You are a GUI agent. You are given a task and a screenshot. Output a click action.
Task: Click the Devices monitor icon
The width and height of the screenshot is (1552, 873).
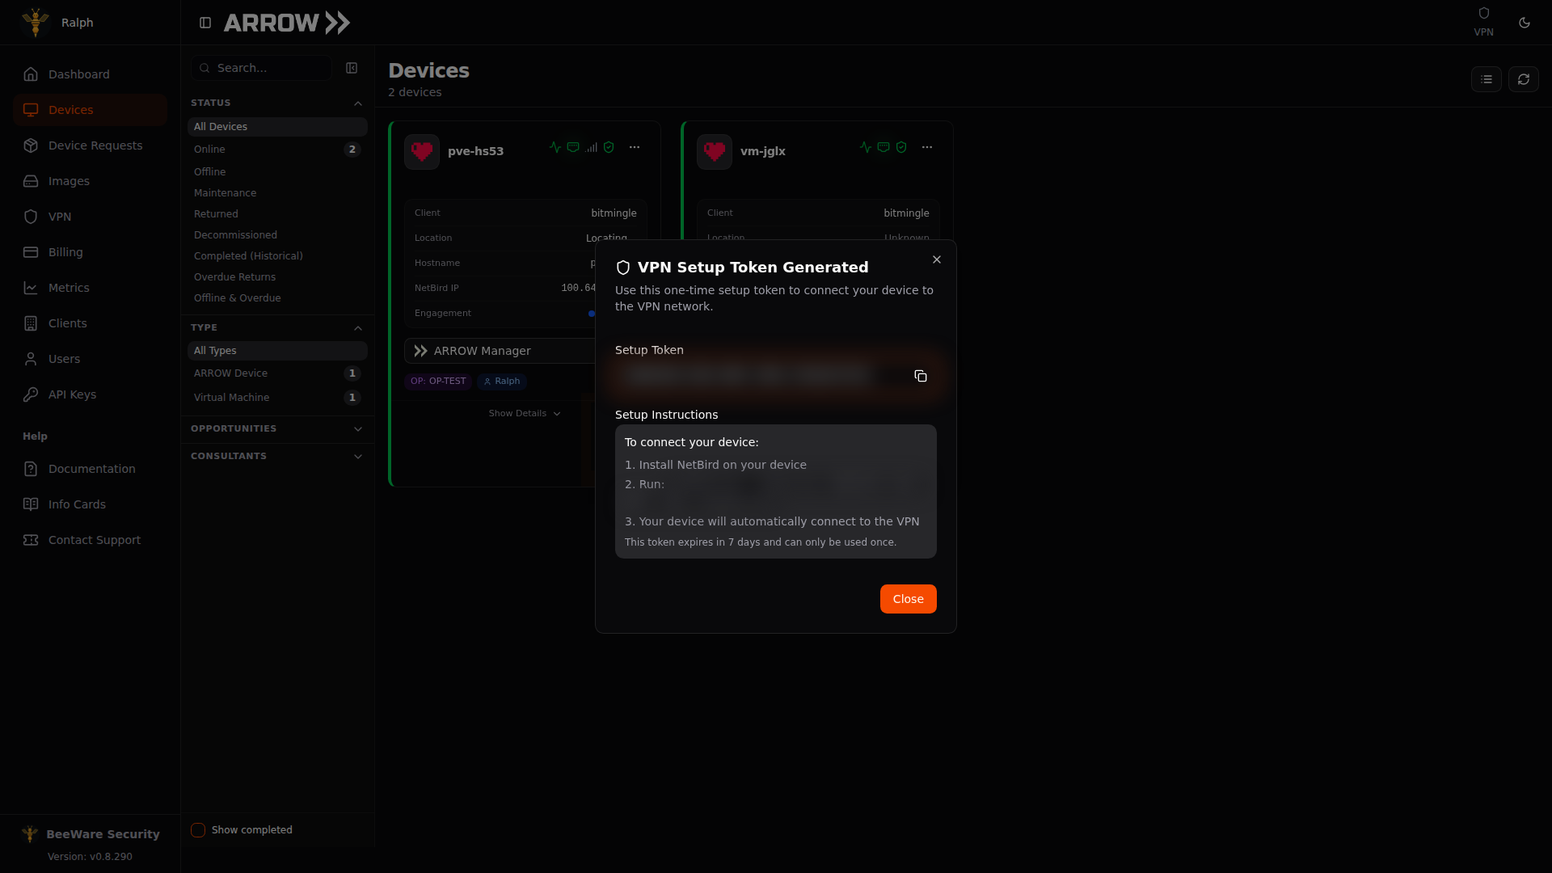(x=31, y=110)
